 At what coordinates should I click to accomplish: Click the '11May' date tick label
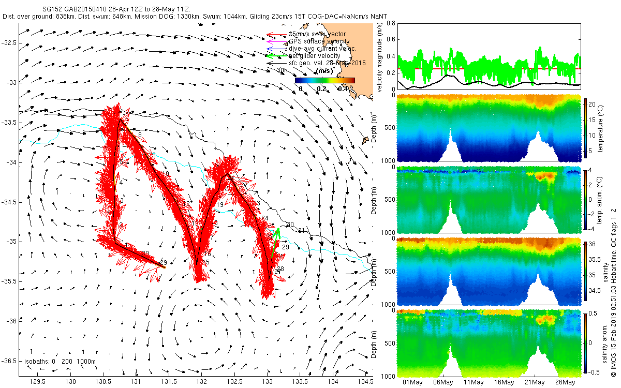pos(473,382)
